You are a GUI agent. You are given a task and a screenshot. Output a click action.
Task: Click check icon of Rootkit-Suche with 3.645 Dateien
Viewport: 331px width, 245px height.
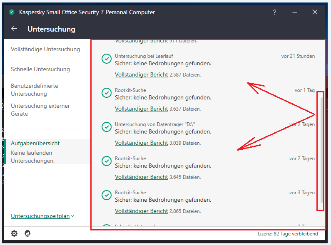tap(107, 161)
